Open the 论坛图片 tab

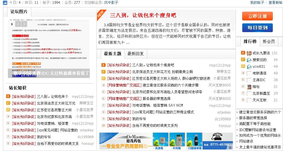[19, 12]
